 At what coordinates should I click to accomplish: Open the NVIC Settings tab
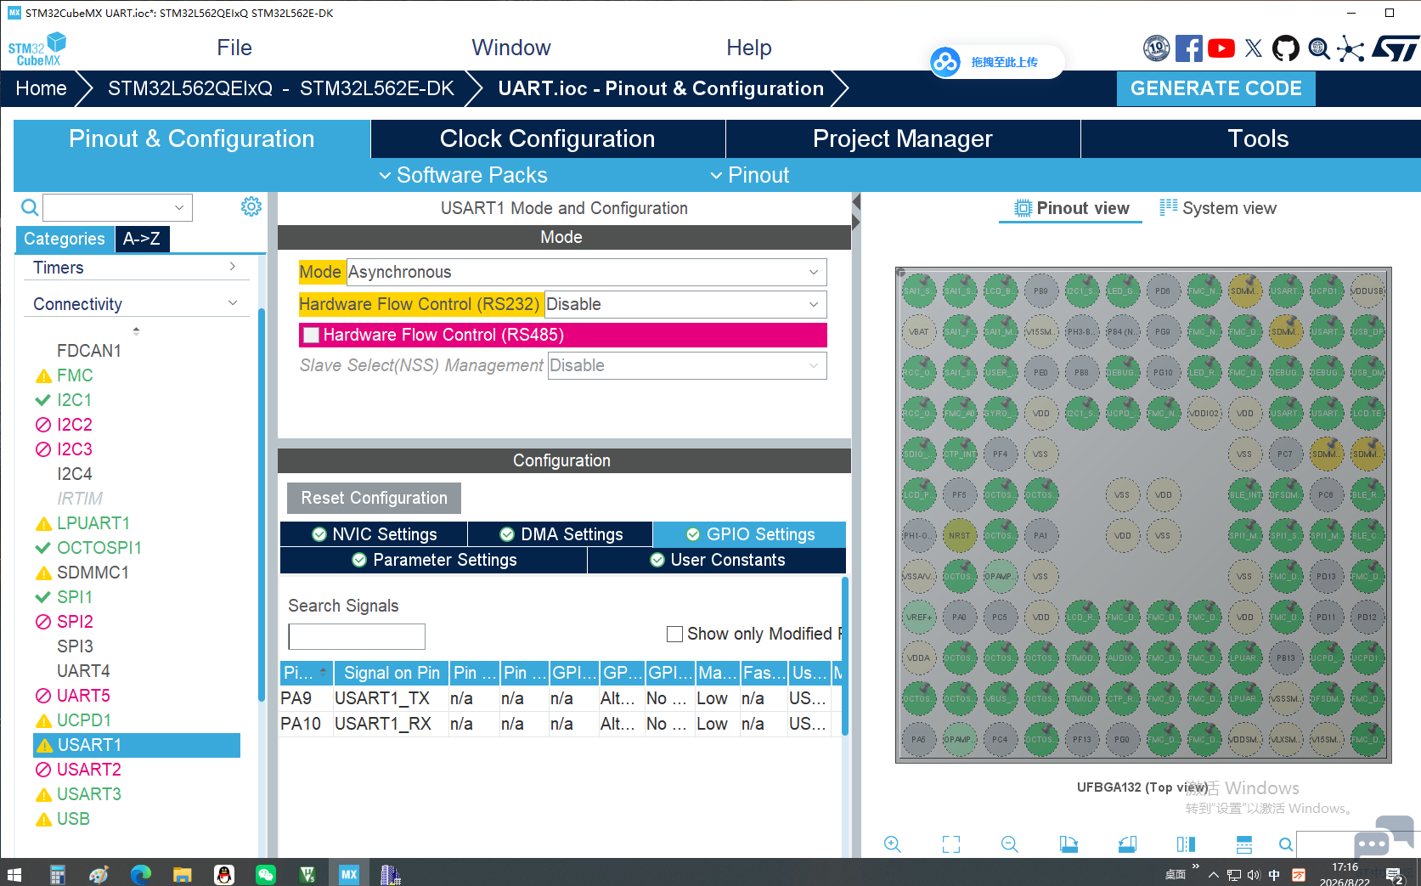click(x=374, y=534)
